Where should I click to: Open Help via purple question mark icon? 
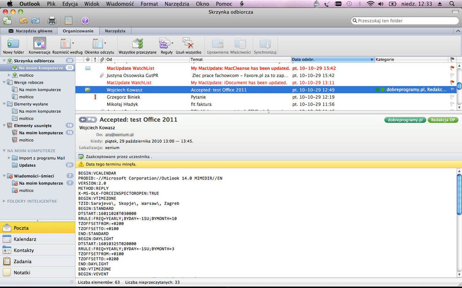(85, 21)
